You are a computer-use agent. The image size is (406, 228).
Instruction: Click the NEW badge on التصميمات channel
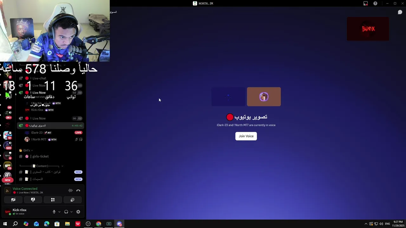click(x=78, y=179)
